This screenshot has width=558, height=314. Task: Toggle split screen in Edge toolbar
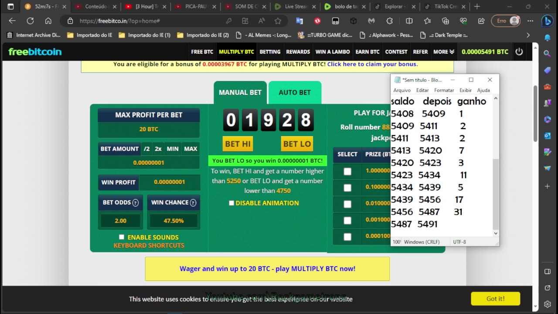pos(409,21)
